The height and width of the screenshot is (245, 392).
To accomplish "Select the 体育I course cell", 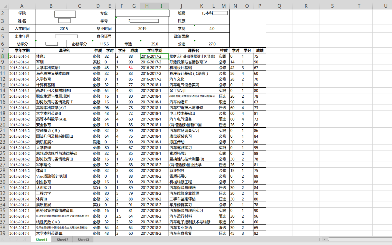I will pyautogui.click(x=63, y=56).
